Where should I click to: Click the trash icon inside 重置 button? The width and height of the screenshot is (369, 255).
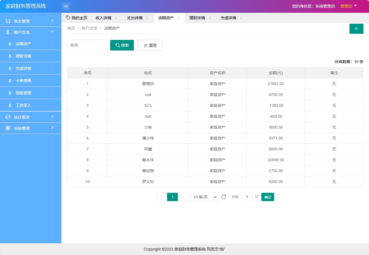(x=145, y=45)
